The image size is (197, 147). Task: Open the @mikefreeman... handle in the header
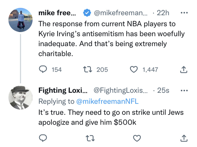pos(120,13)
